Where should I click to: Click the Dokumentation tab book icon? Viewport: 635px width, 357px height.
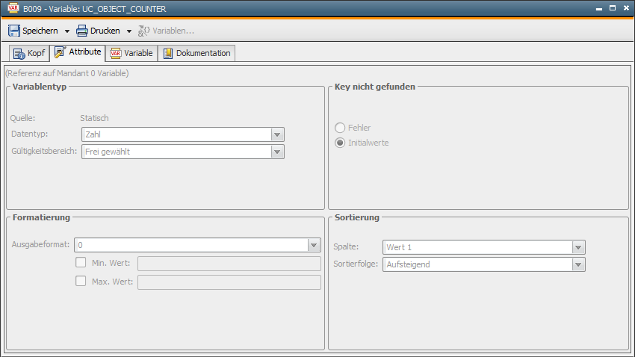tap(168, 53)
